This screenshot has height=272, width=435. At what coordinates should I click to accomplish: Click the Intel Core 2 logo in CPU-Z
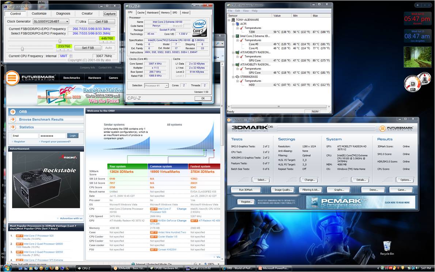point(200,28)
